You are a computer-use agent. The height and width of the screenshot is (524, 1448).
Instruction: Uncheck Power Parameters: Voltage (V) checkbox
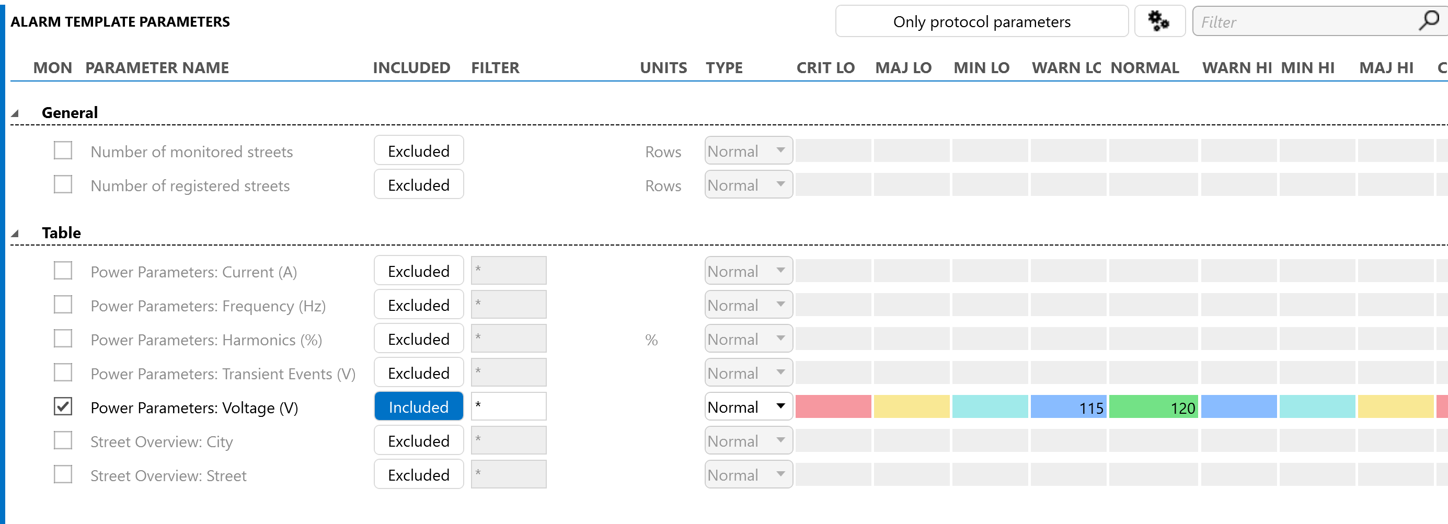[63, 406]
